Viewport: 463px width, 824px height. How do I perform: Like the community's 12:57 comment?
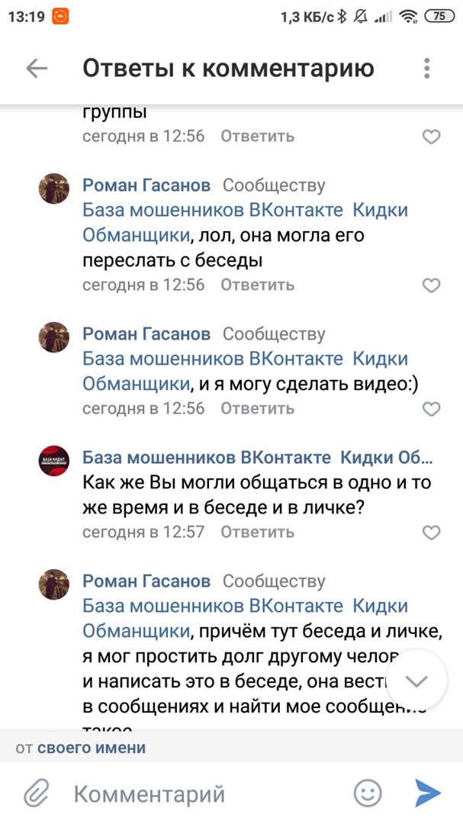(431, 533)
